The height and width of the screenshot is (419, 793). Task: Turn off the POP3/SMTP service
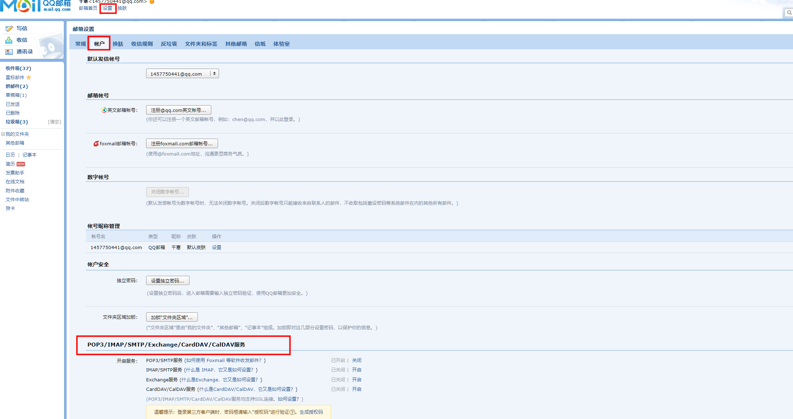coord(356,360)
